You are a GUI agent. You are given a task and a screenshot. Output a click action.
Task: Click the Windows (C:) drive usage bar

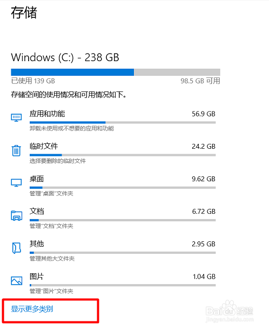(116, 72)
